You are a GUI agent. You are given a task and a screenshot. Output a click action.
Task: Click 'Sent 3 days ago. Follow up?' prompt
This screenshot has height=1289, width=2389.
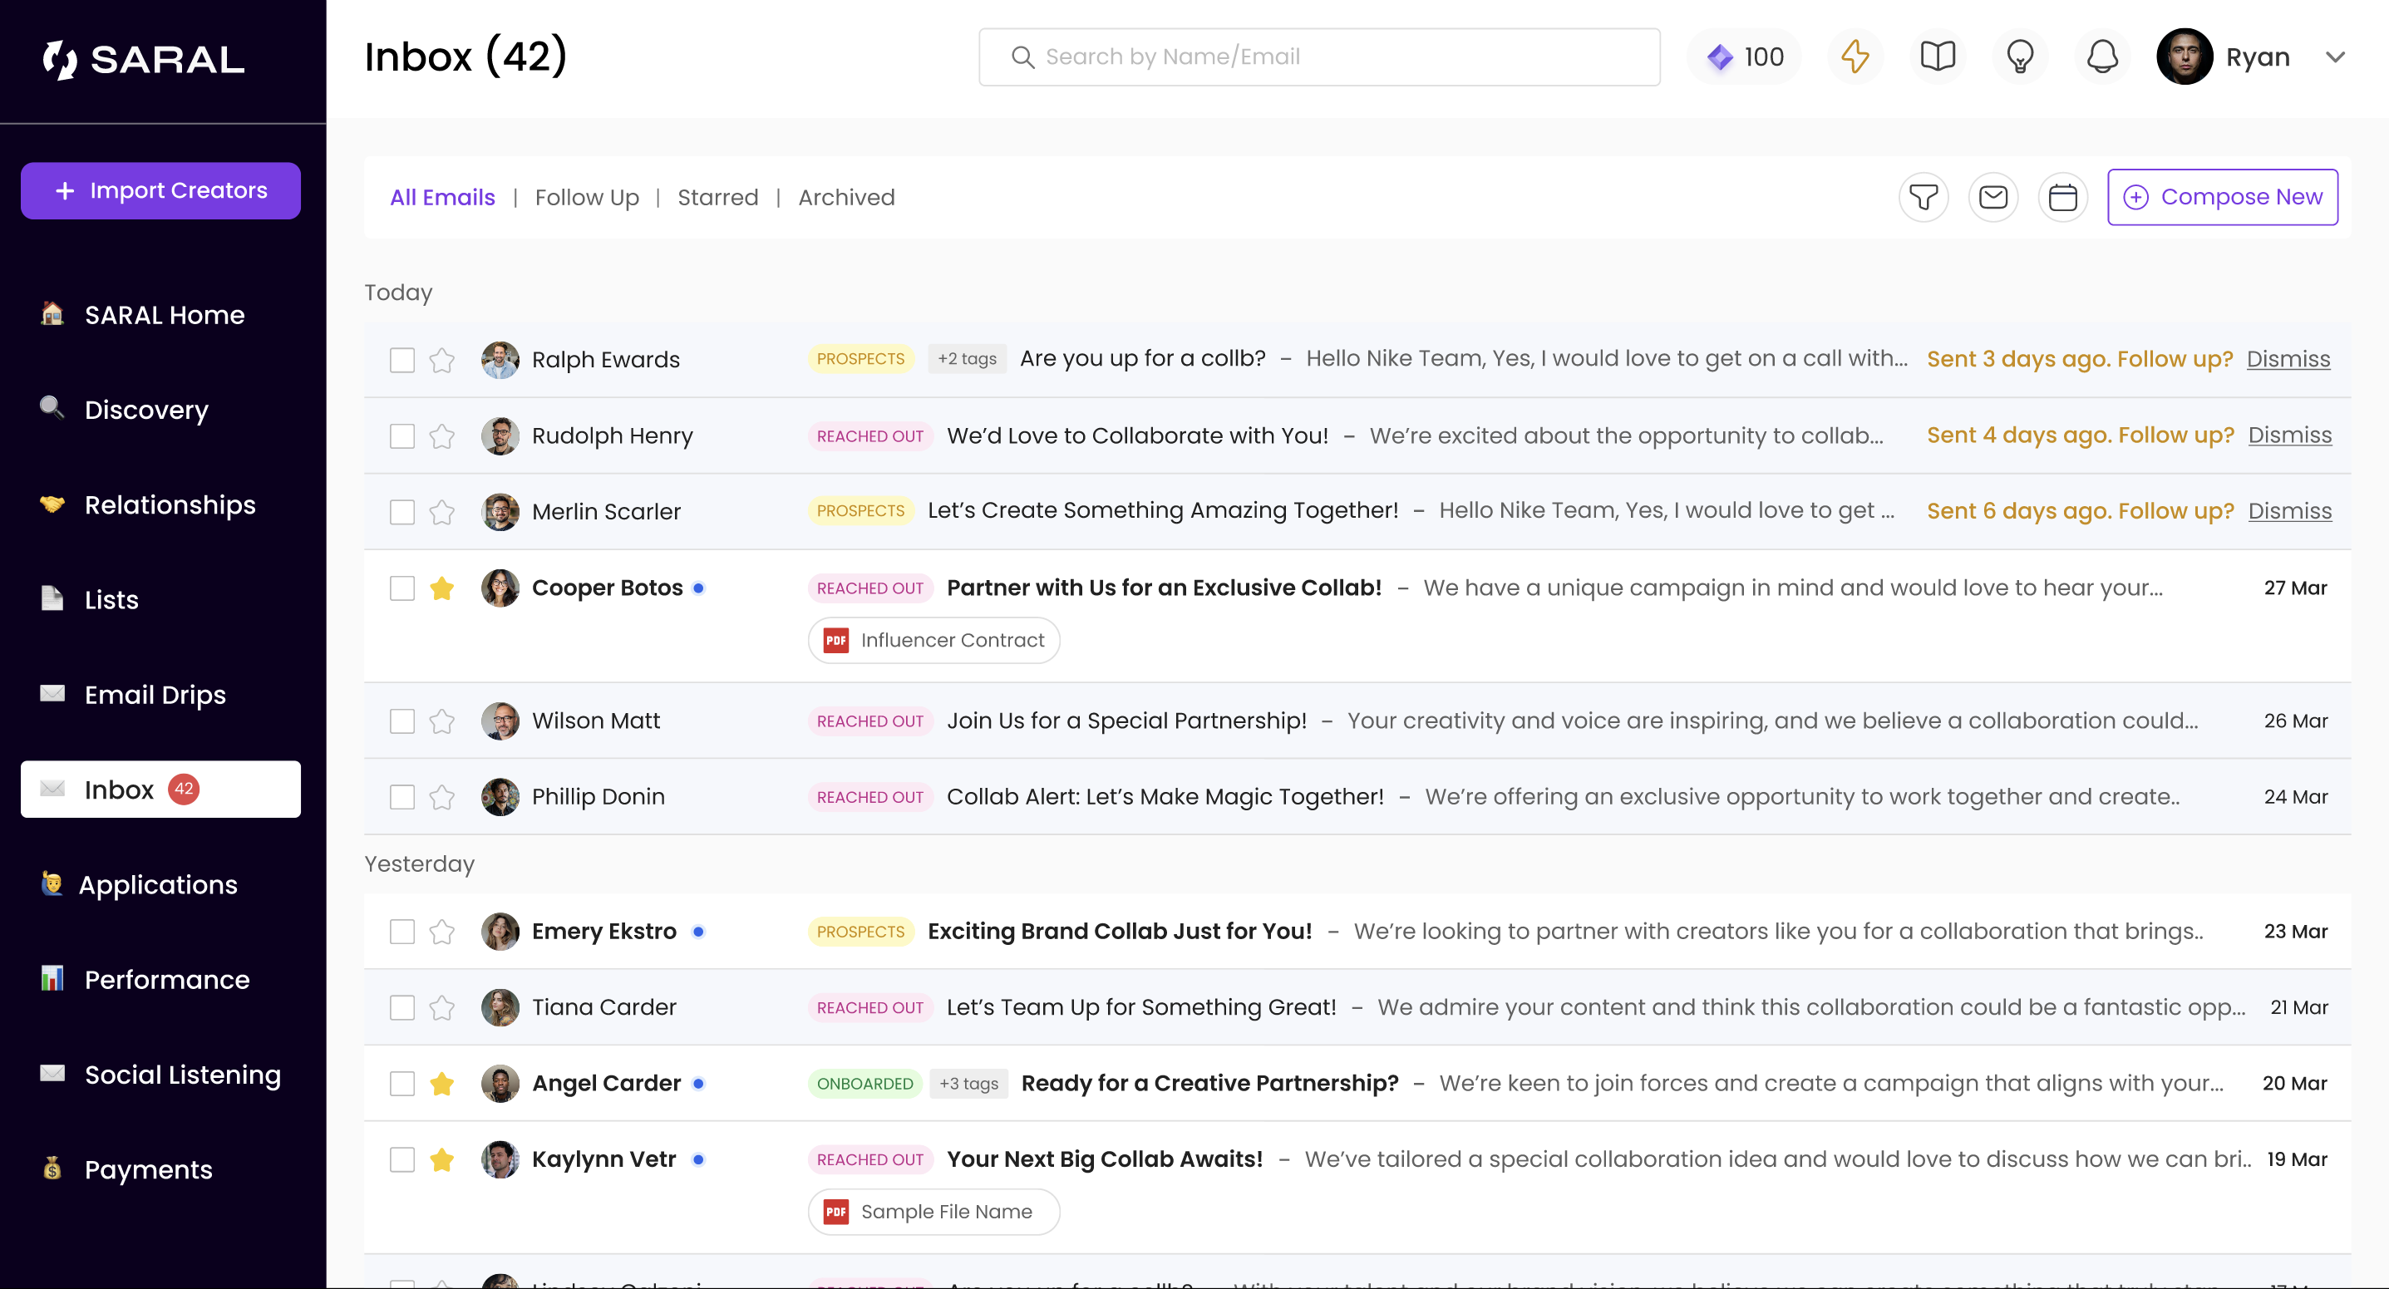click(x=2079, y=359)
